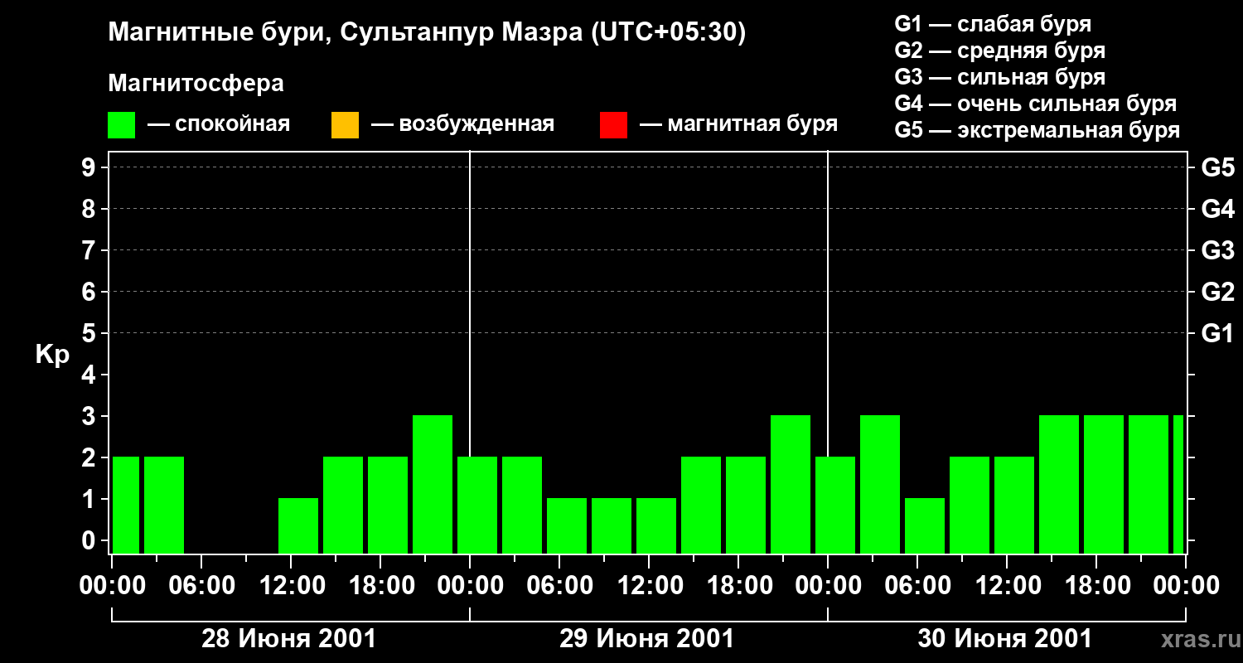Click '06:00' time label under 30 June

(917, 586)
